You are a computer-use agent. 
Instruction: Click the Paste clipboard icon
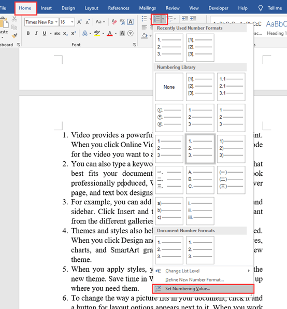click(4, 23)
